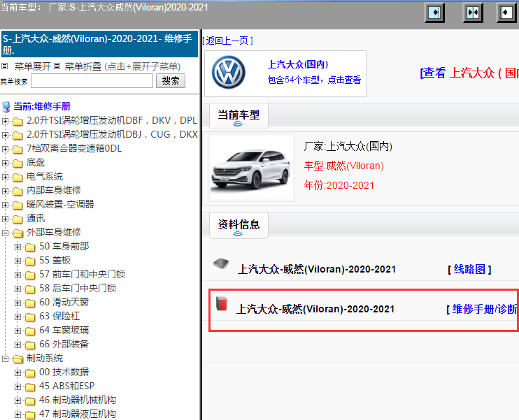Click 年份:2020-2021 red text
The image size is (519, 420).
339,185
